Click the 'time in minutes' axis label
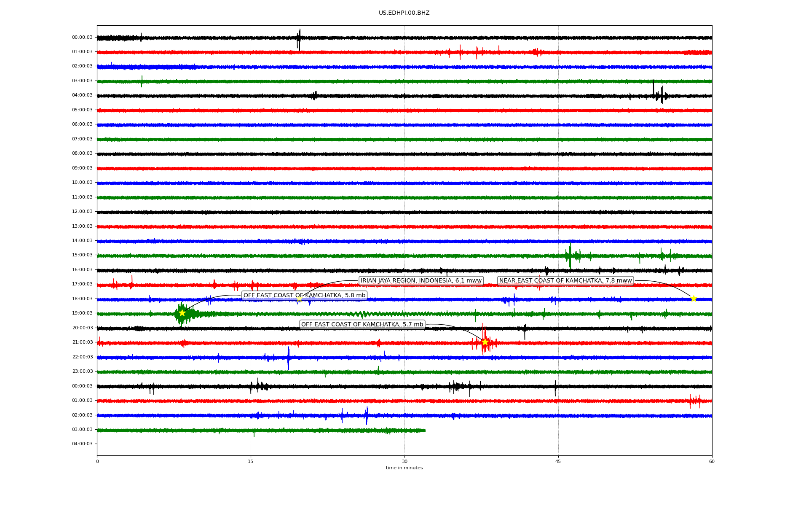The height and width of the screenshot is (506, 809). tap(404, 468)
